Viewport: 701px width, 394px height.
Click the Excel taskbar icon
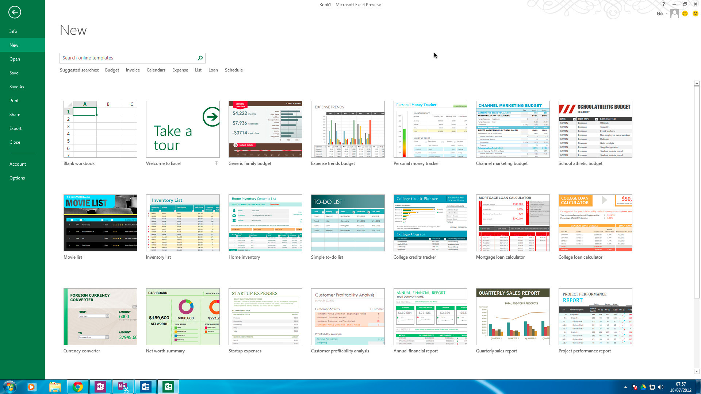168,387
